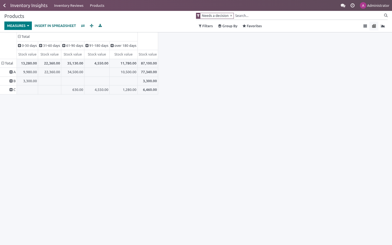
Task: Expand the 0-30 days column
Action: pyautogui.click(x=27, y=46)
